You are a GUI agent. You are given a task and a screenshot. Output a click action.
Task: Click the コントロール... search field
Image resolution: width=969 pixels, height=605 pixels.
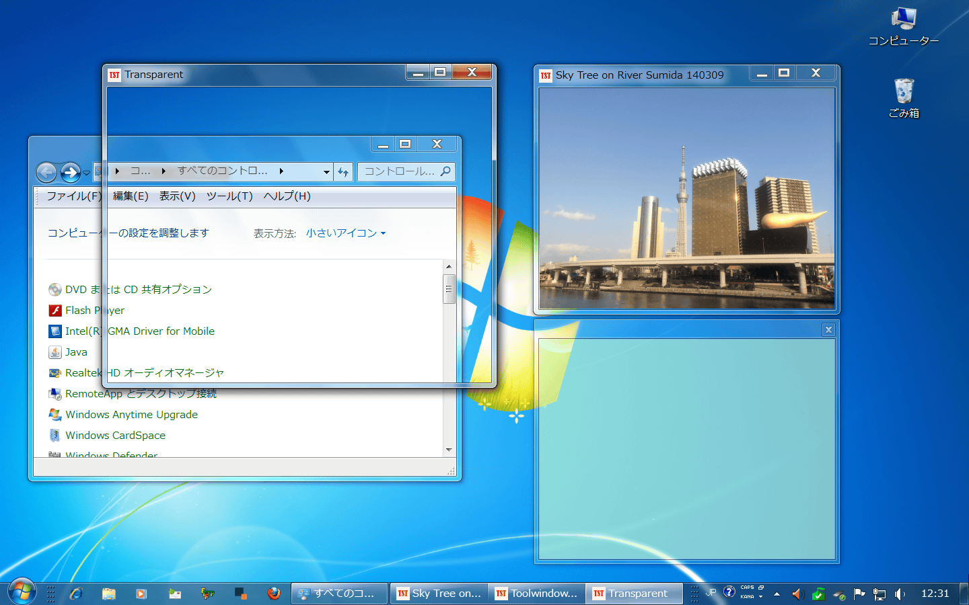(406, 171)
